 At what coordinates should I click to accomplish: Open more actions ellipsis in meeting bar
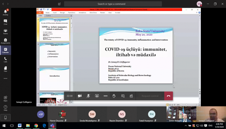pyautogui.click(x=106, y=96)
